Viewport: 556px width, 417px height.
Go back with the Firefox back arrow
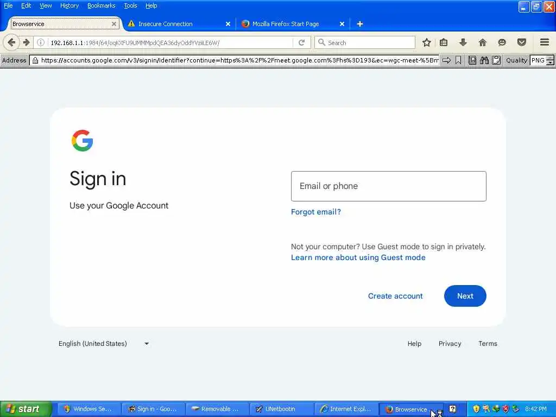coord(11,42)
